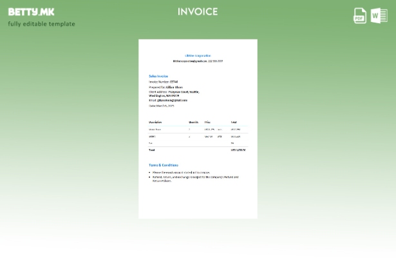This screenshot has width=396, height=258.
Task: Click the Client address line
Action: coord(174,92)
